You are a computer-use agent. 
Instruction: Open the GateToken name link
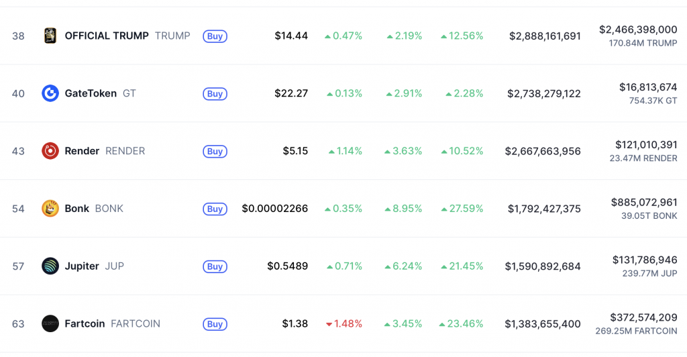(91, 93)
